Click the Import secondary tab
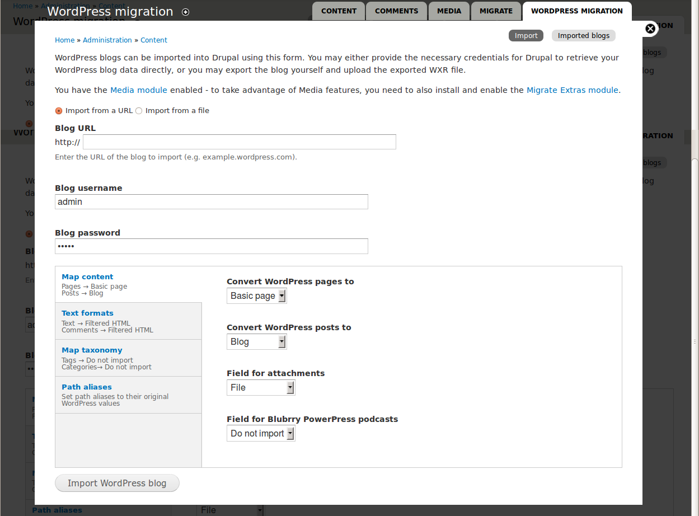The width and height of the screenshot is (699, 516). pyautogui.click(x=526, y=35)
